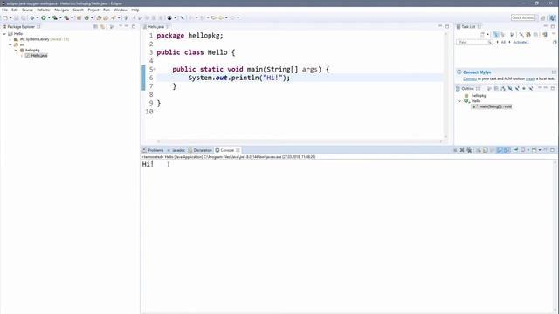
Task: Switch to the Javadoc tab
Action: (176, 150)
